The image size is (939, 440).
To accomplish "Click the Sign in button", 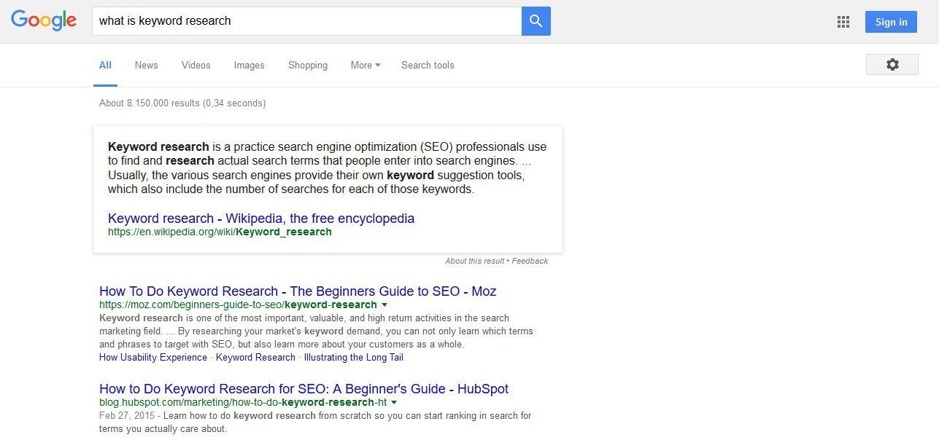I will [892, 22].
